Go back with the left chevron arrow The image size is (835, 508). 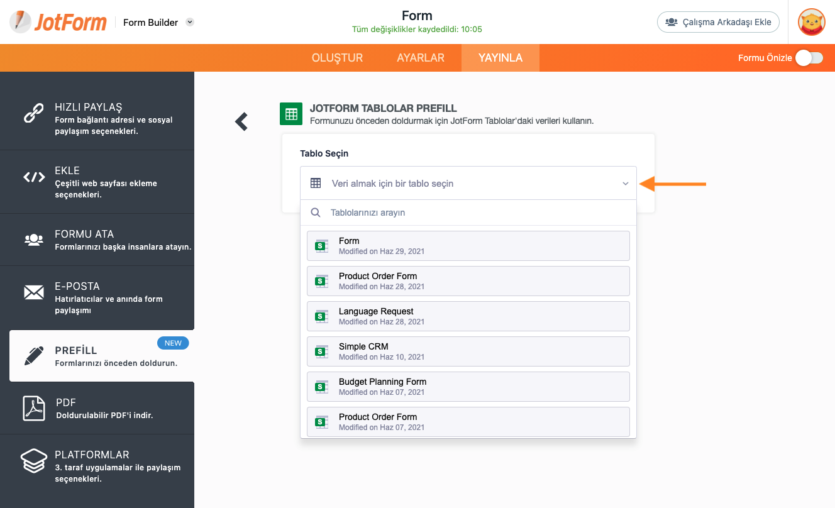[x=241, y=121]
